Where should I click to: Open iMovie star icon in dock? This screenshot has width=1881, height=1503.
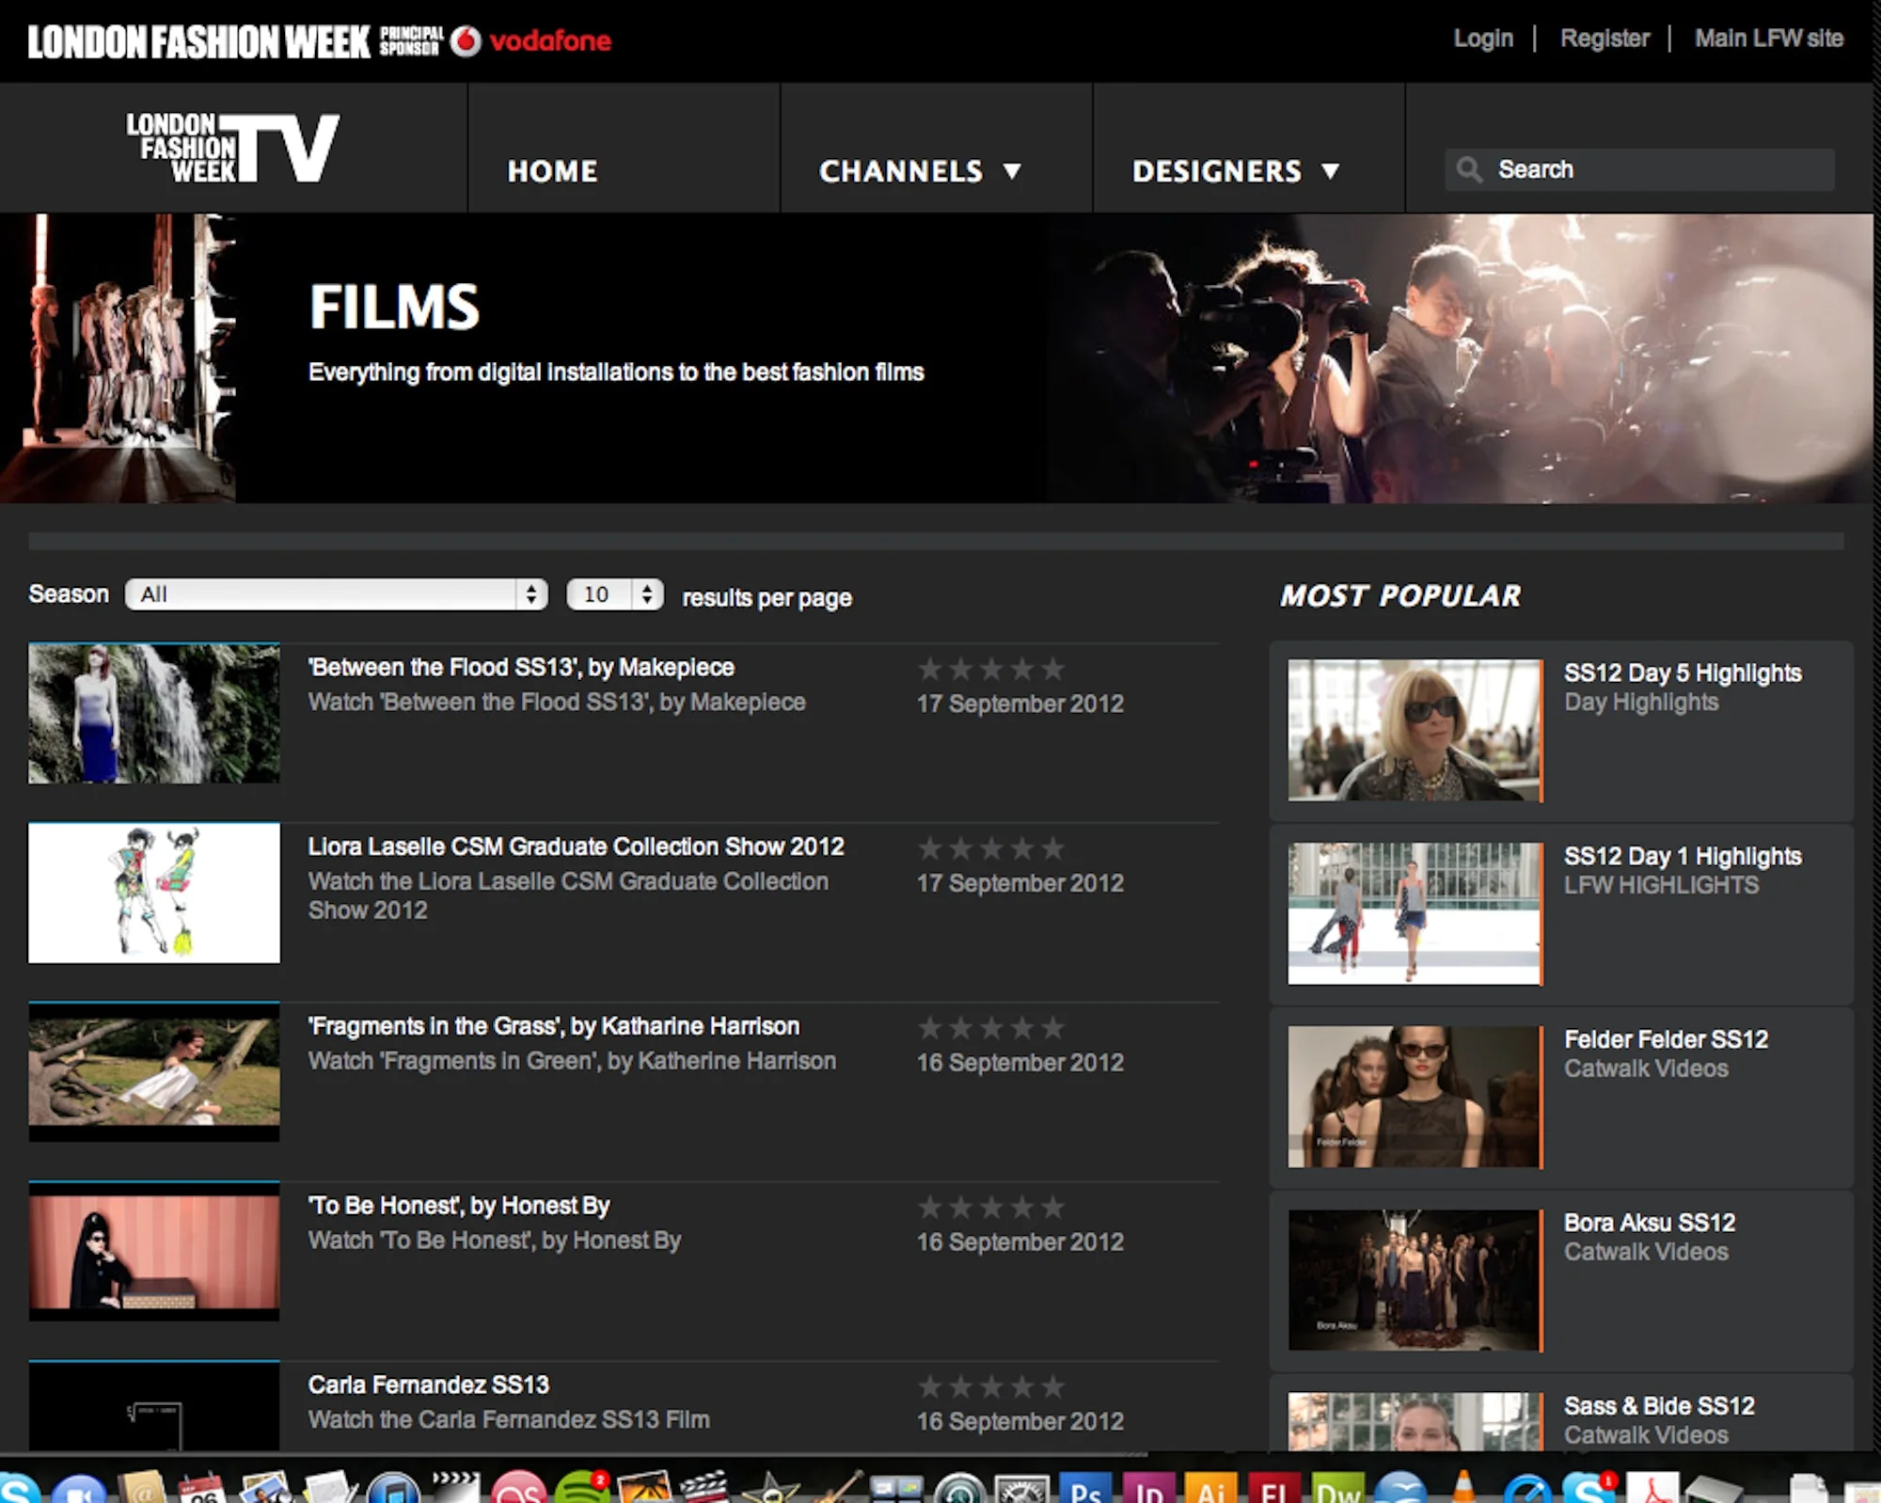pyautogui.click(x=771, y=1488)
